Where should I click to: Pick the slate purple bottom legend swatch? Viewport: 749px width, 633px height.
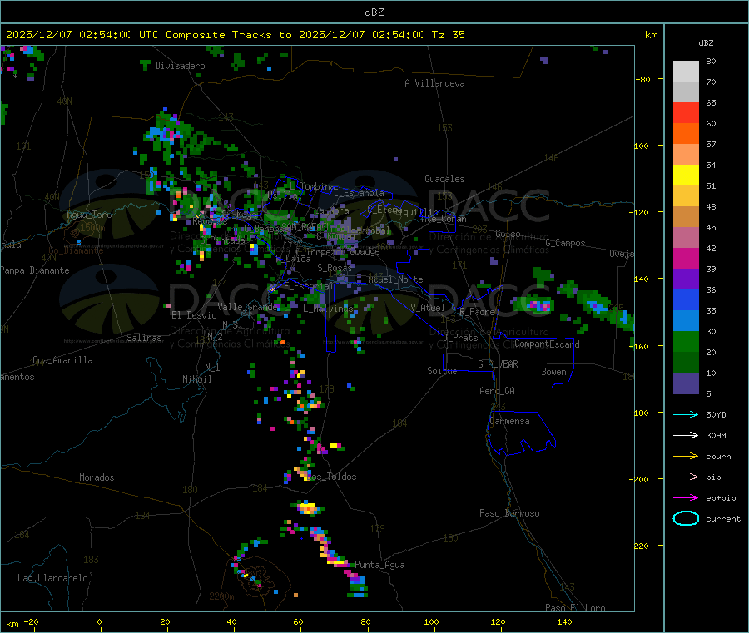pyautogui.click(x=686, y=383)
